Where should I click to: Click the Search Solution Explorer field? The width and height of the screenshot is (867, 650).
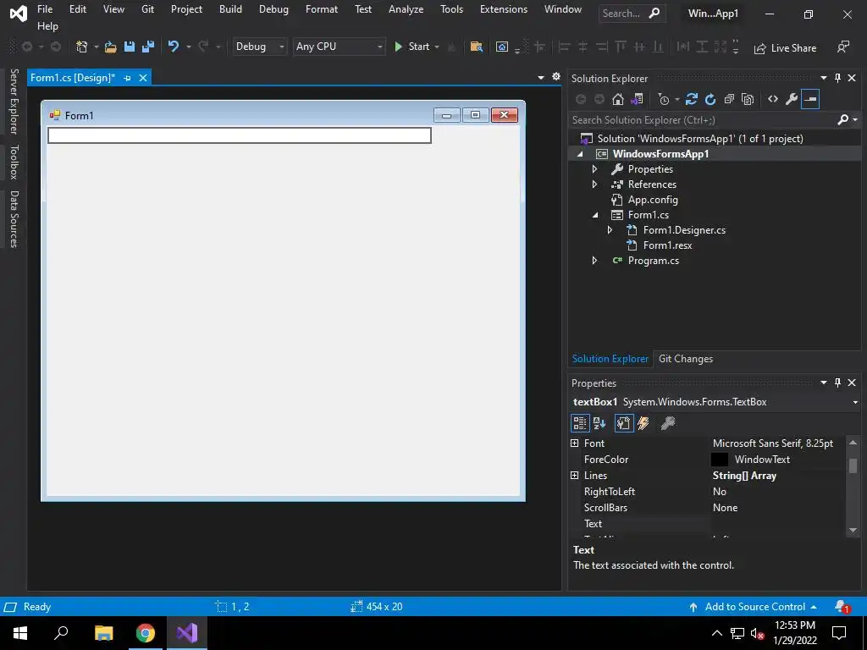(x=702, y=120)
